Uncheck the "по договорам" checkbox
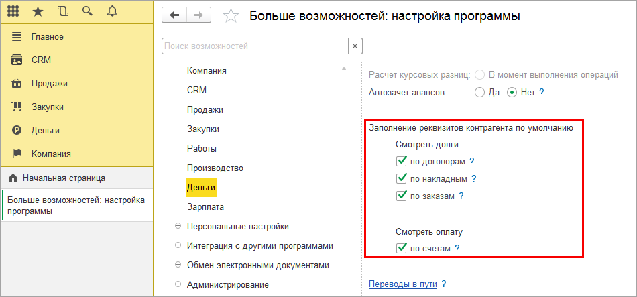The height and width of the screenshot is (297, 637). click(402, 161)
